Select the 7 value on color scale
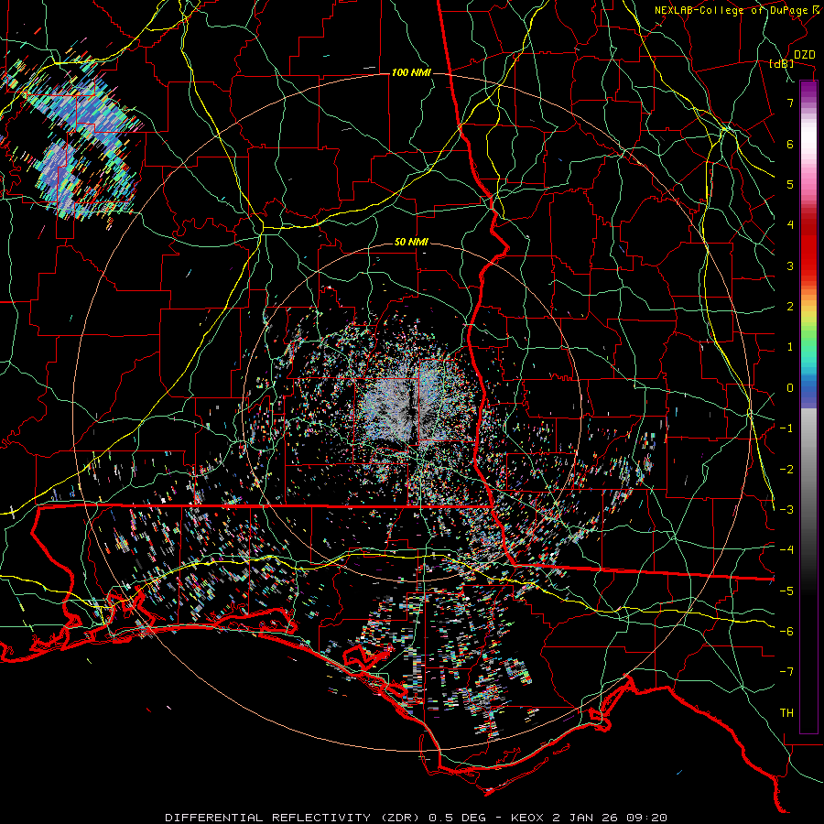Image resolution: width=824 pixels, height=824 pixels. (x=790, y=103)
